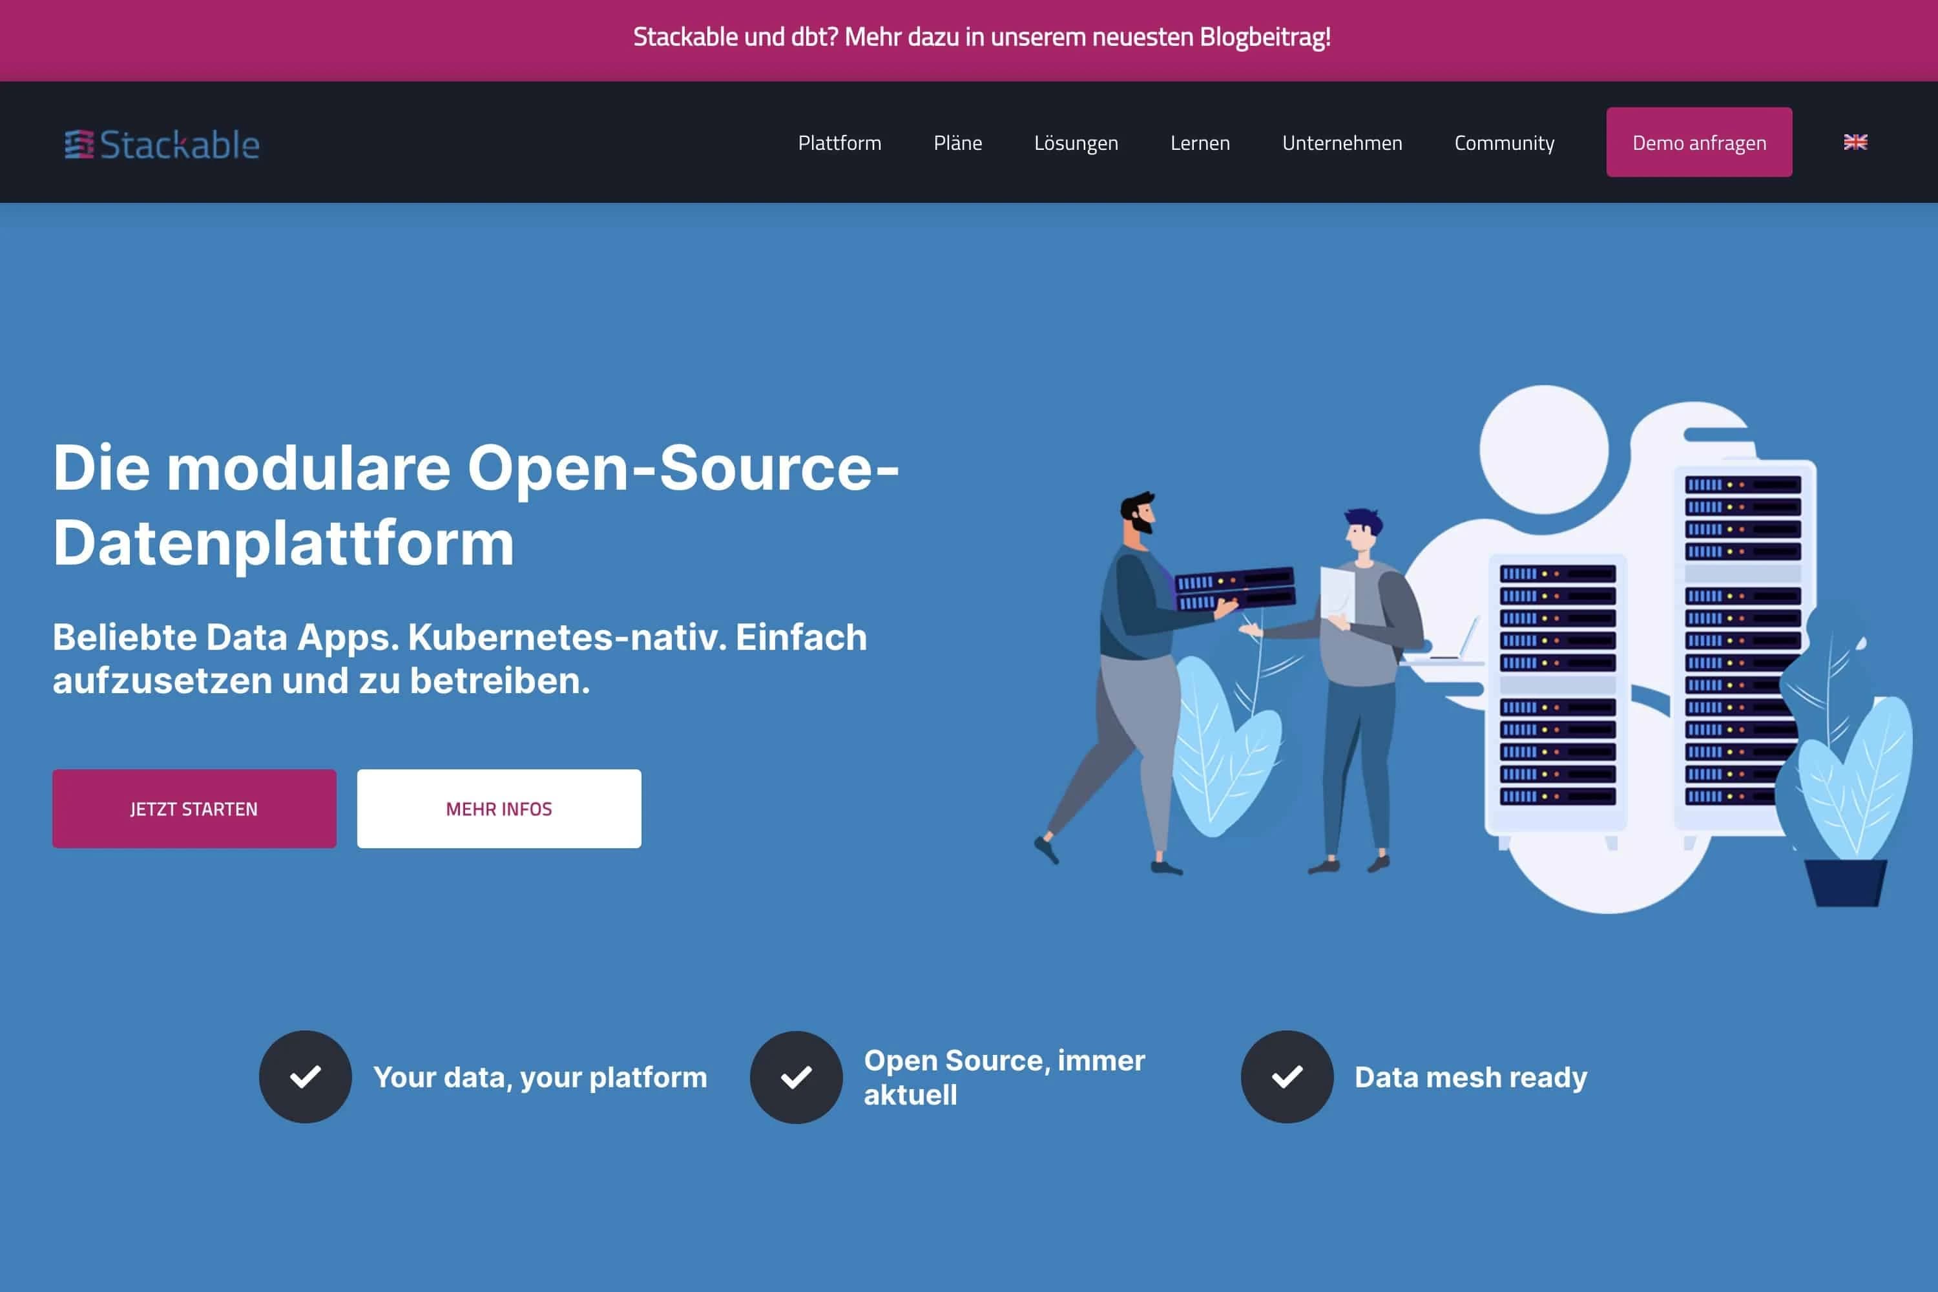Image resolution: width=1938 pixels, height=1292 pixels.
Task: Switch language via UK flag icon
Action: (1855, 141)
